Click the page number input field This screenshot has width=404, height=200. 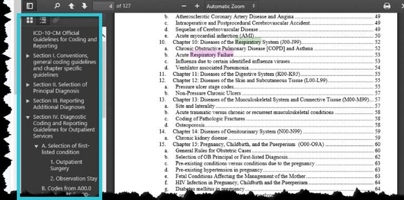[103, 6]
